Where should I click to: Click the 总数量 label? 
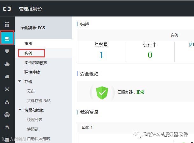click(x=101, y=45)
